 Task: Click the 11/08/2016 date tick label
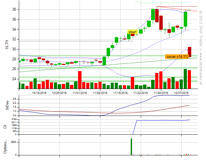(x=100, y=93)
